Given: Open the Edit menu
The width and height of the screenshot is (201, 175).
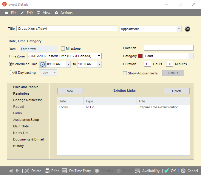Looking at the screenshot, I should click(27, 13).
